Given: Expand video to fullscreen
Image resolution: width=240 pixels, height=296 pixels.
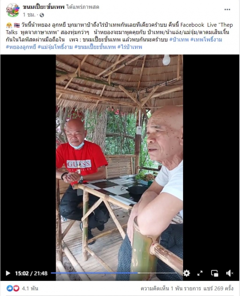Looking at the screenshot, I should click(200, 273).
